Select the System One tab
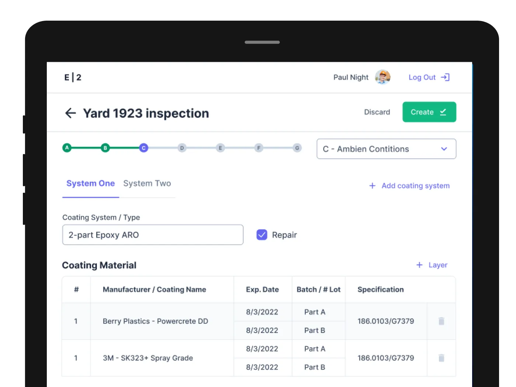This screenshot has width=516, height=387. pyautogui.click(x=91, y=184)
